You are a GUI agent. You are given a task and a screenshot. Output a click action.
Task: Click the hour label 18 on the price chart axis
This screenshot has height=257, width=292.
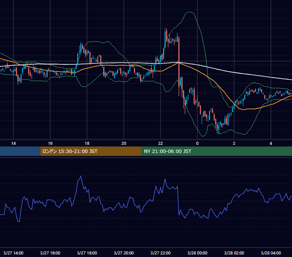87,143
